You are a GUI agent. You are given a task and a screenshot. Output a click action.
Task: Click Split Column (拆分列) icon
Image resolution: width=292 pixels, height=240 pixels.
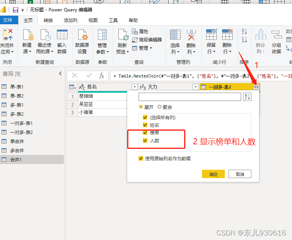[261, 35]
